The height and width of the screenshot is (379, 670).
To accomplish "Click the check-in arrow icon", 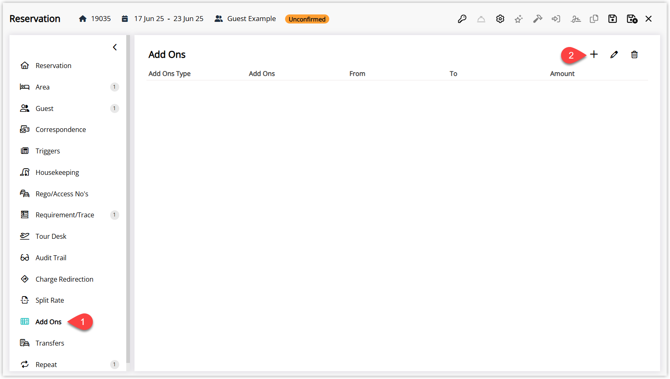I will (556, 19).
